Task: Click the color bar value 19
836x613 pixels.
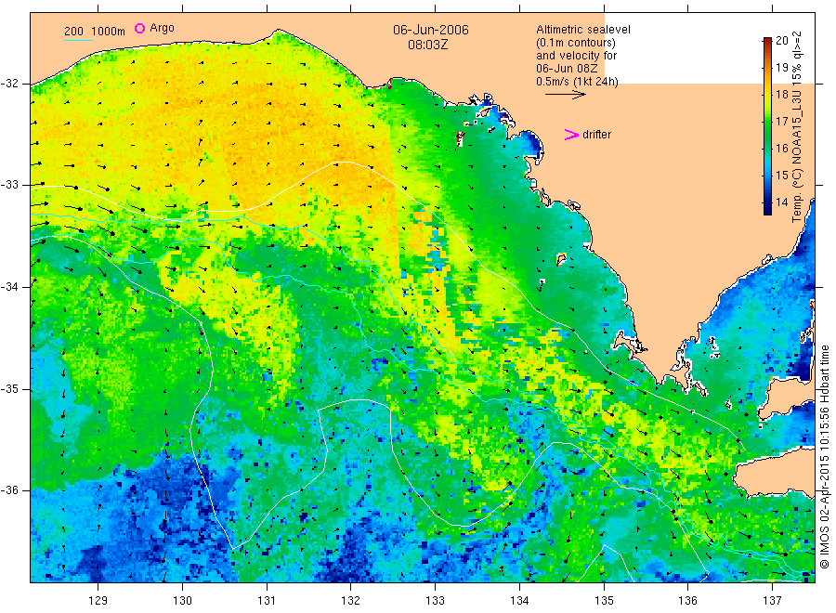Action: (x=781, y=67)
